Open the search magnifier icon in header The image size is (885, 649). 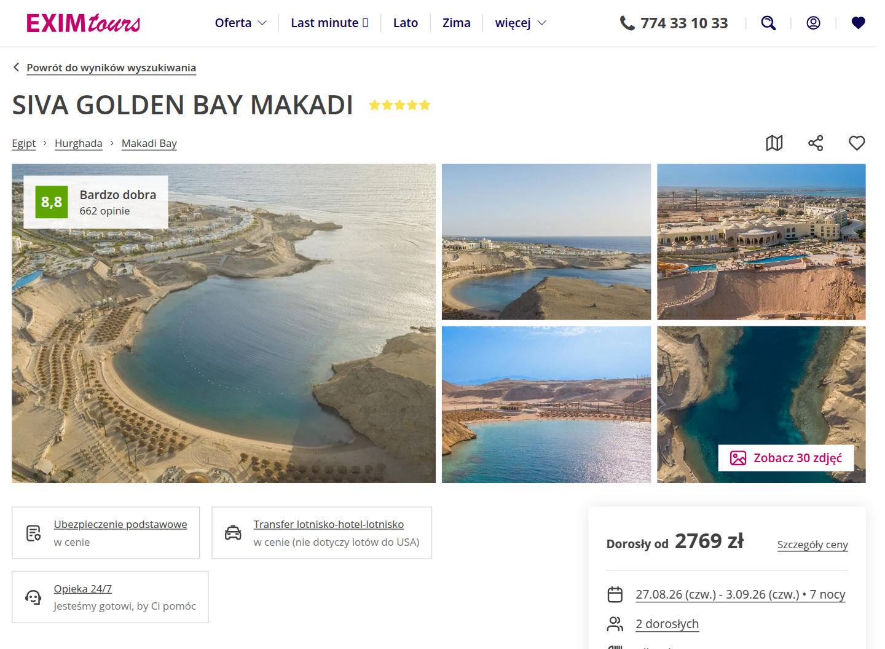coord(768,23)
